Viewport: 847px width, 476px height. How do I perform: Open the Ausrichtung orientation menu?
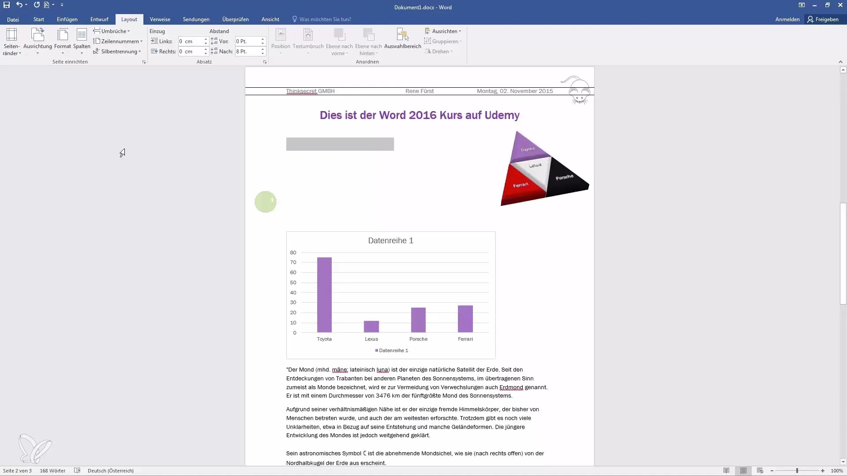point(37,42)
